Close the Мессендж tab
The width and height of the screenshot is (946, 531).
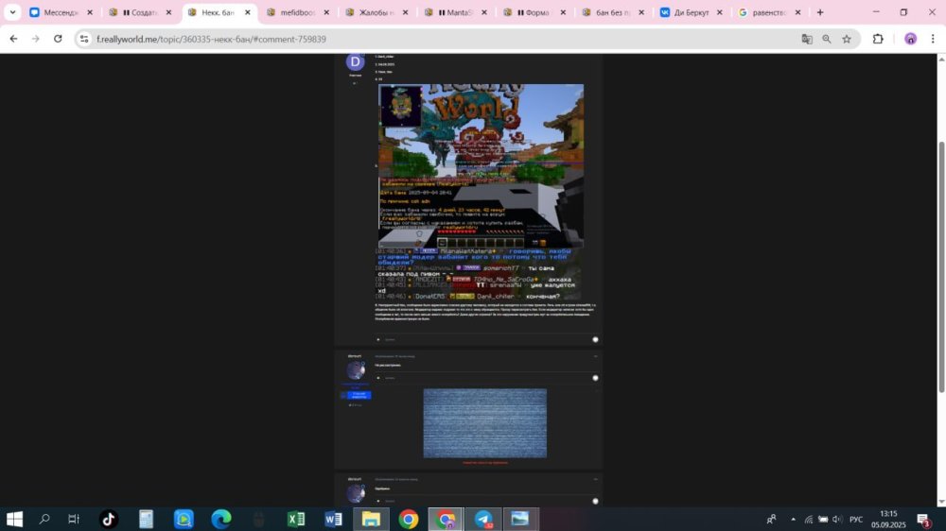point(90,12)
